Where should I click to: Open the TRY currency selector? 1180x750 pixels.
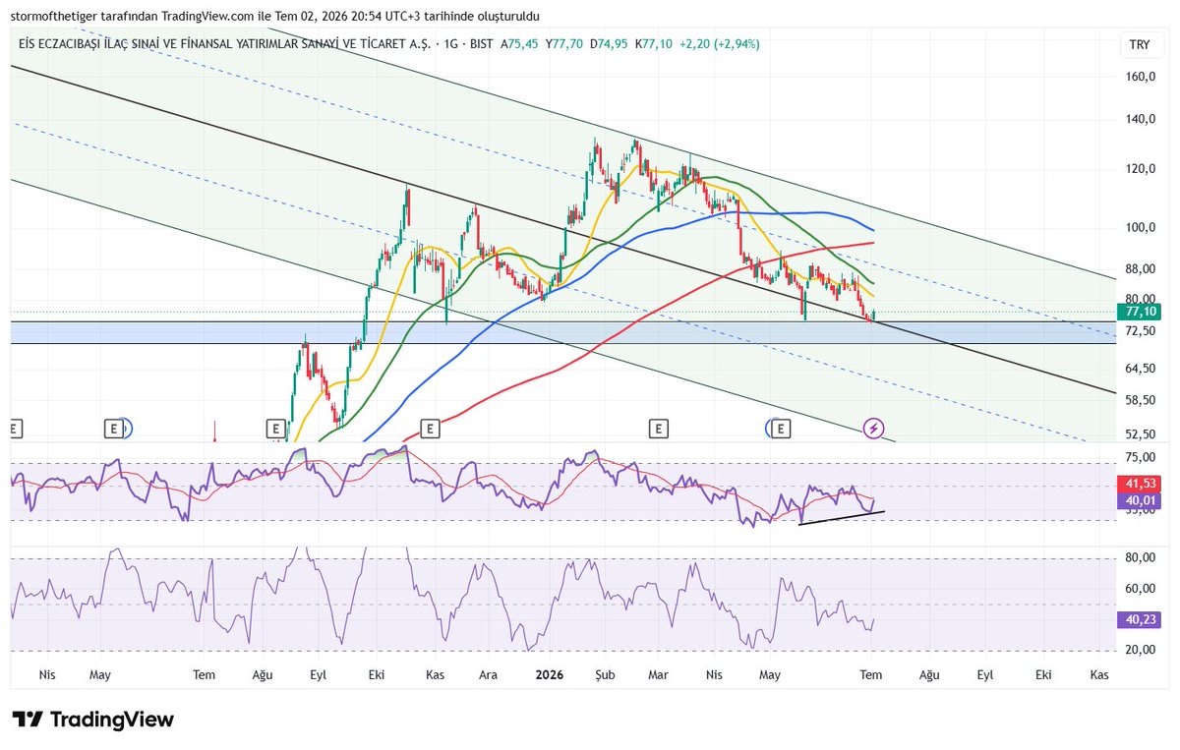click(x=1139, y=45)
